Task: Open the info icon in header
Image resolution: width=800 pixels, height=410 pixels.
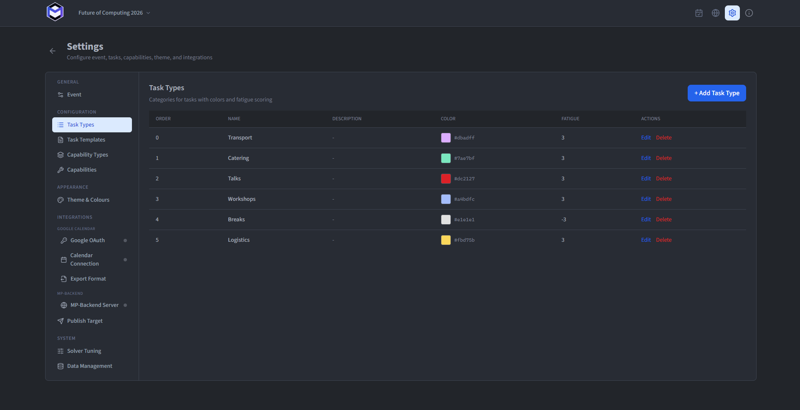Action: (x=749, y=13)
